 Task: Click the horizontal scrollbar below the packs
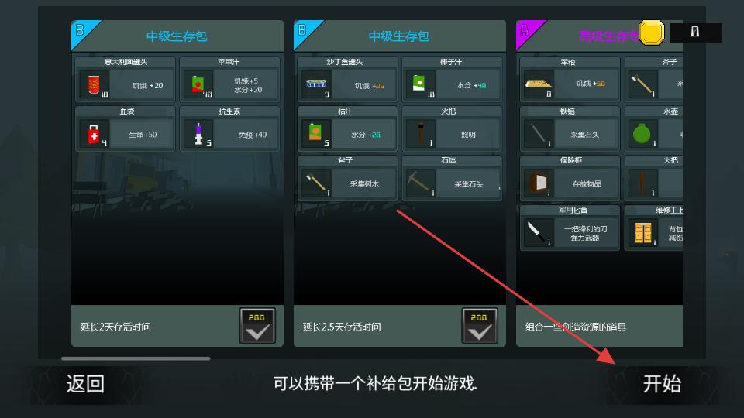point(136,358)
